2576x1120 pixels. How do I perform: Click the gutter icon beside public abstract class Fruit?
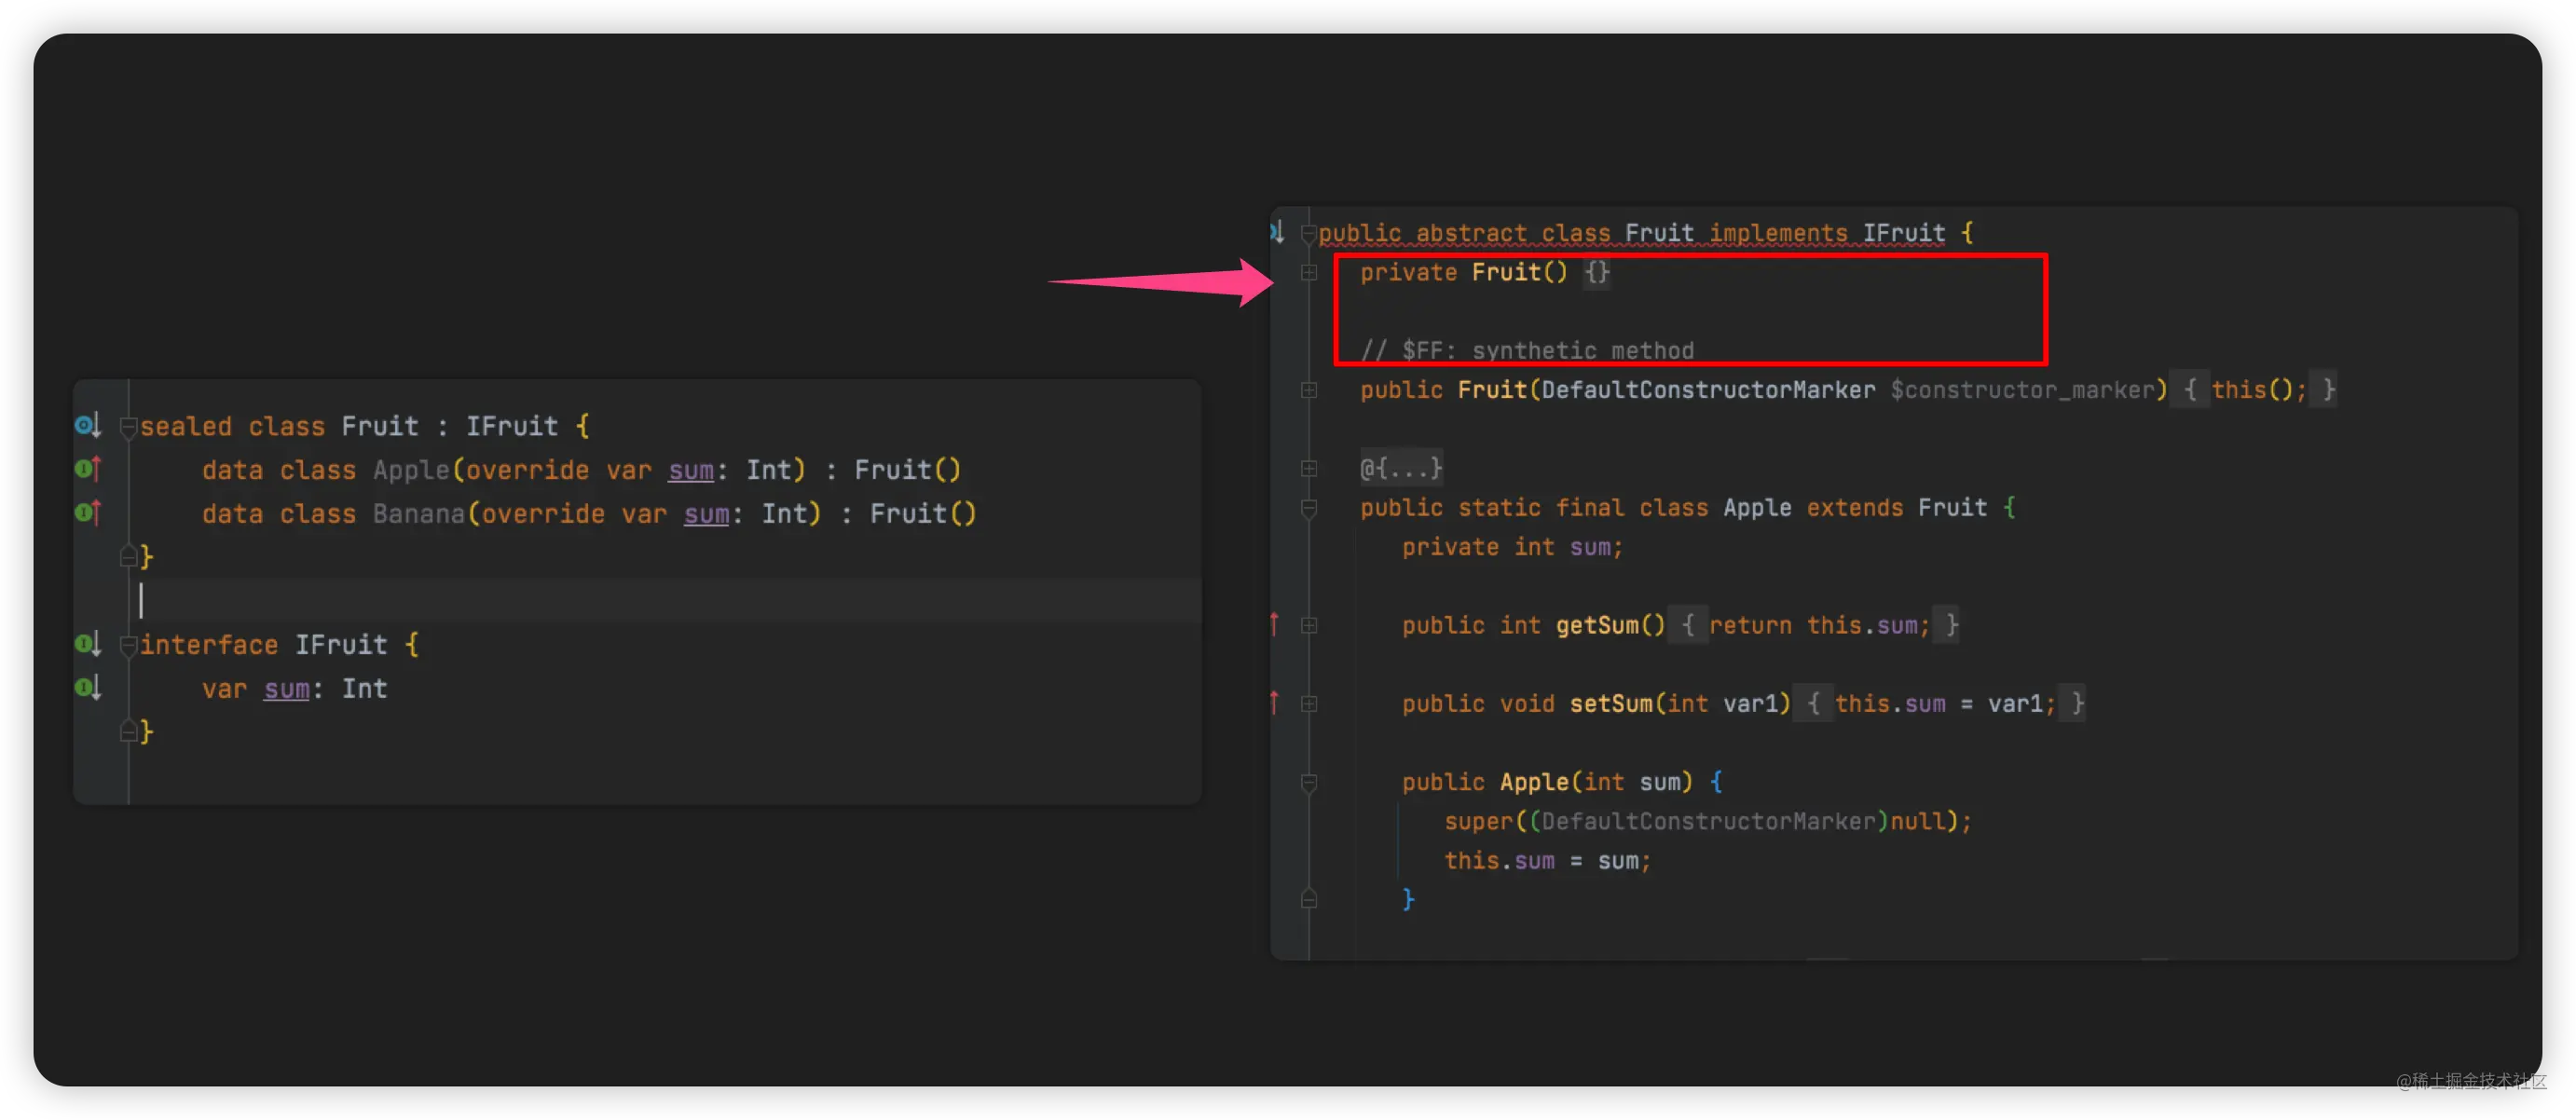(1277, 232)
